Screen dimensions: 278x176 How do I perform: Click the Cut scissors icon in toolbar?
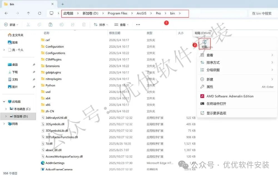point(28,25)
